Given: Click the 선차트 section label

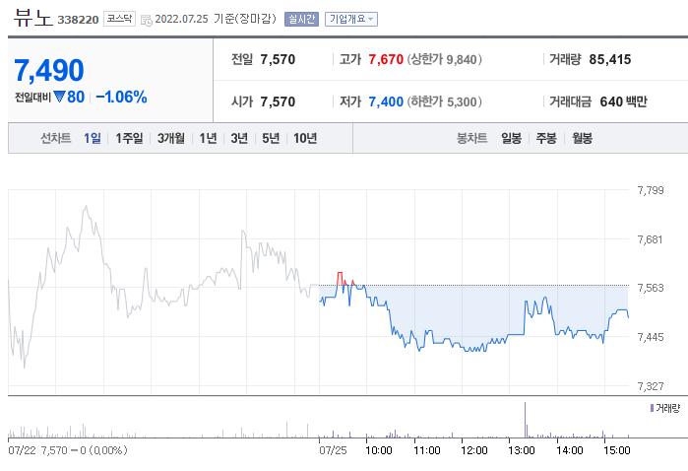Looking at the screenshot, I should tap(56, 138).
